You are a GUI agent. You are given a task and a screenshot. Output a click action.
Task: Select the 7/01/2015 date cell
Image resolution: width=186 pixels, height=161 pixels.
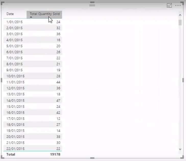click(x=15, y=58)
